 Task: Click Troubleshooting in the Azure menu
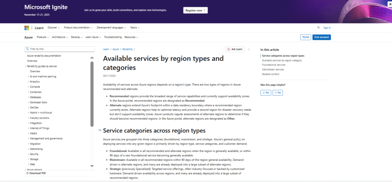point(113,37)
